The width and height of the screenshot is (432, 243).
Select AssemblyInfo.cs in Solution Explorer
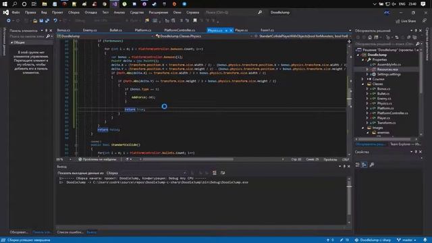(389, 65)
